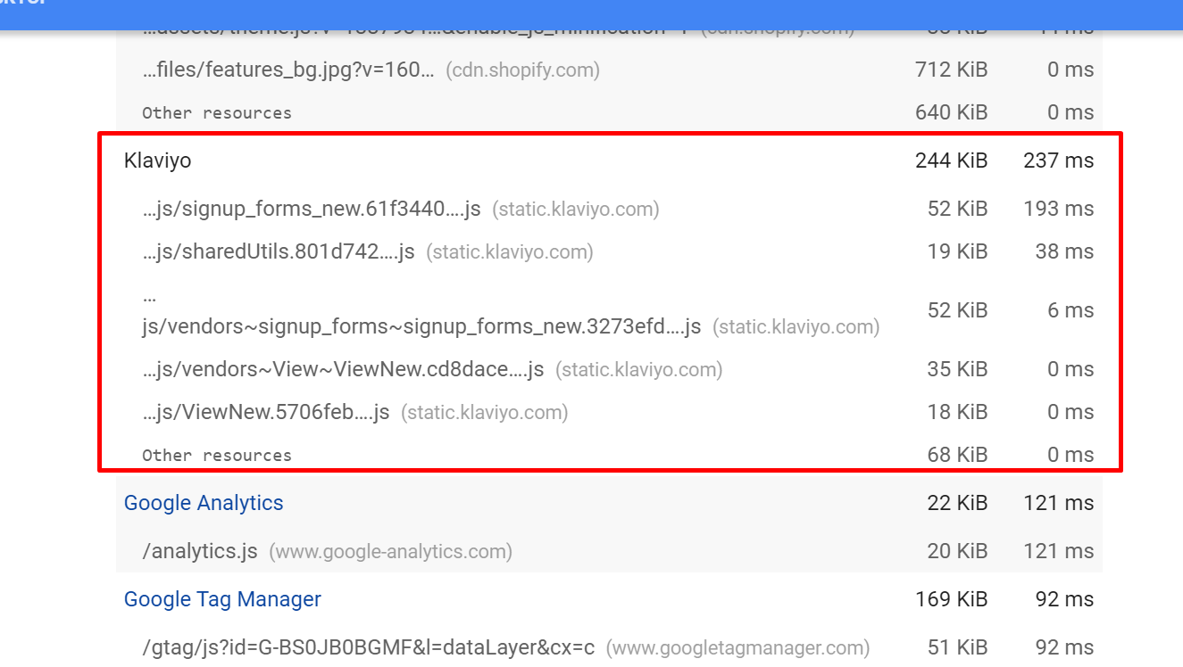Screen dimensions: 1183x667
Task: Click Other resources row showing 640 KiB
Action: click(x=217, y=112)
